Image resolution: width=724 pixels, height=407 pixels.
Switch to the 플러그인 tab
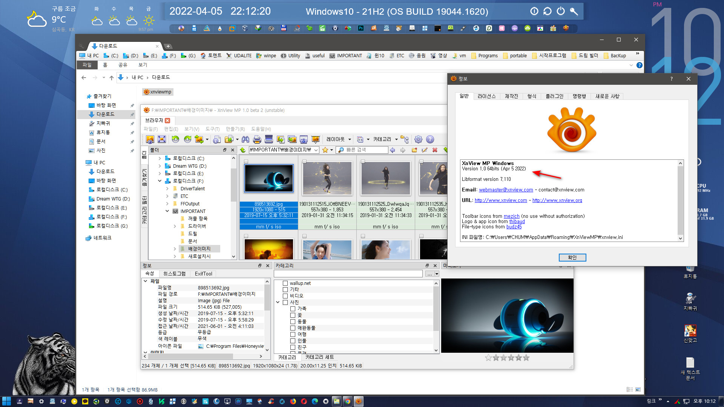pos(554,96)
